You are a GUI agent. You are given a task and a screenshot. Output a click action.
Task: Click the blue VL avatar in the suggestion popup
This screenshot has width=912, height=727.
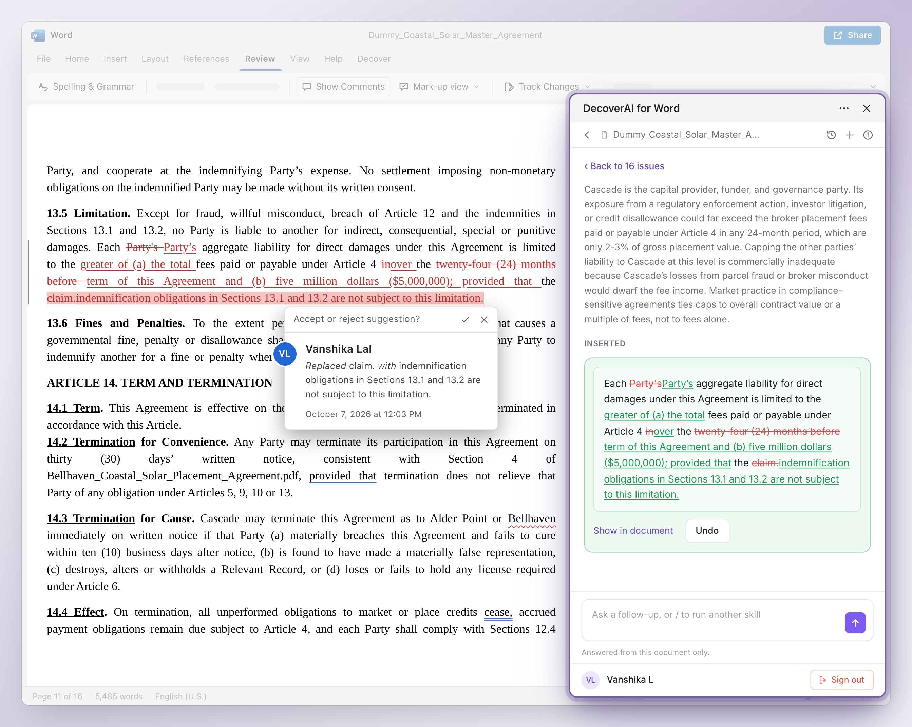point(285,354)
